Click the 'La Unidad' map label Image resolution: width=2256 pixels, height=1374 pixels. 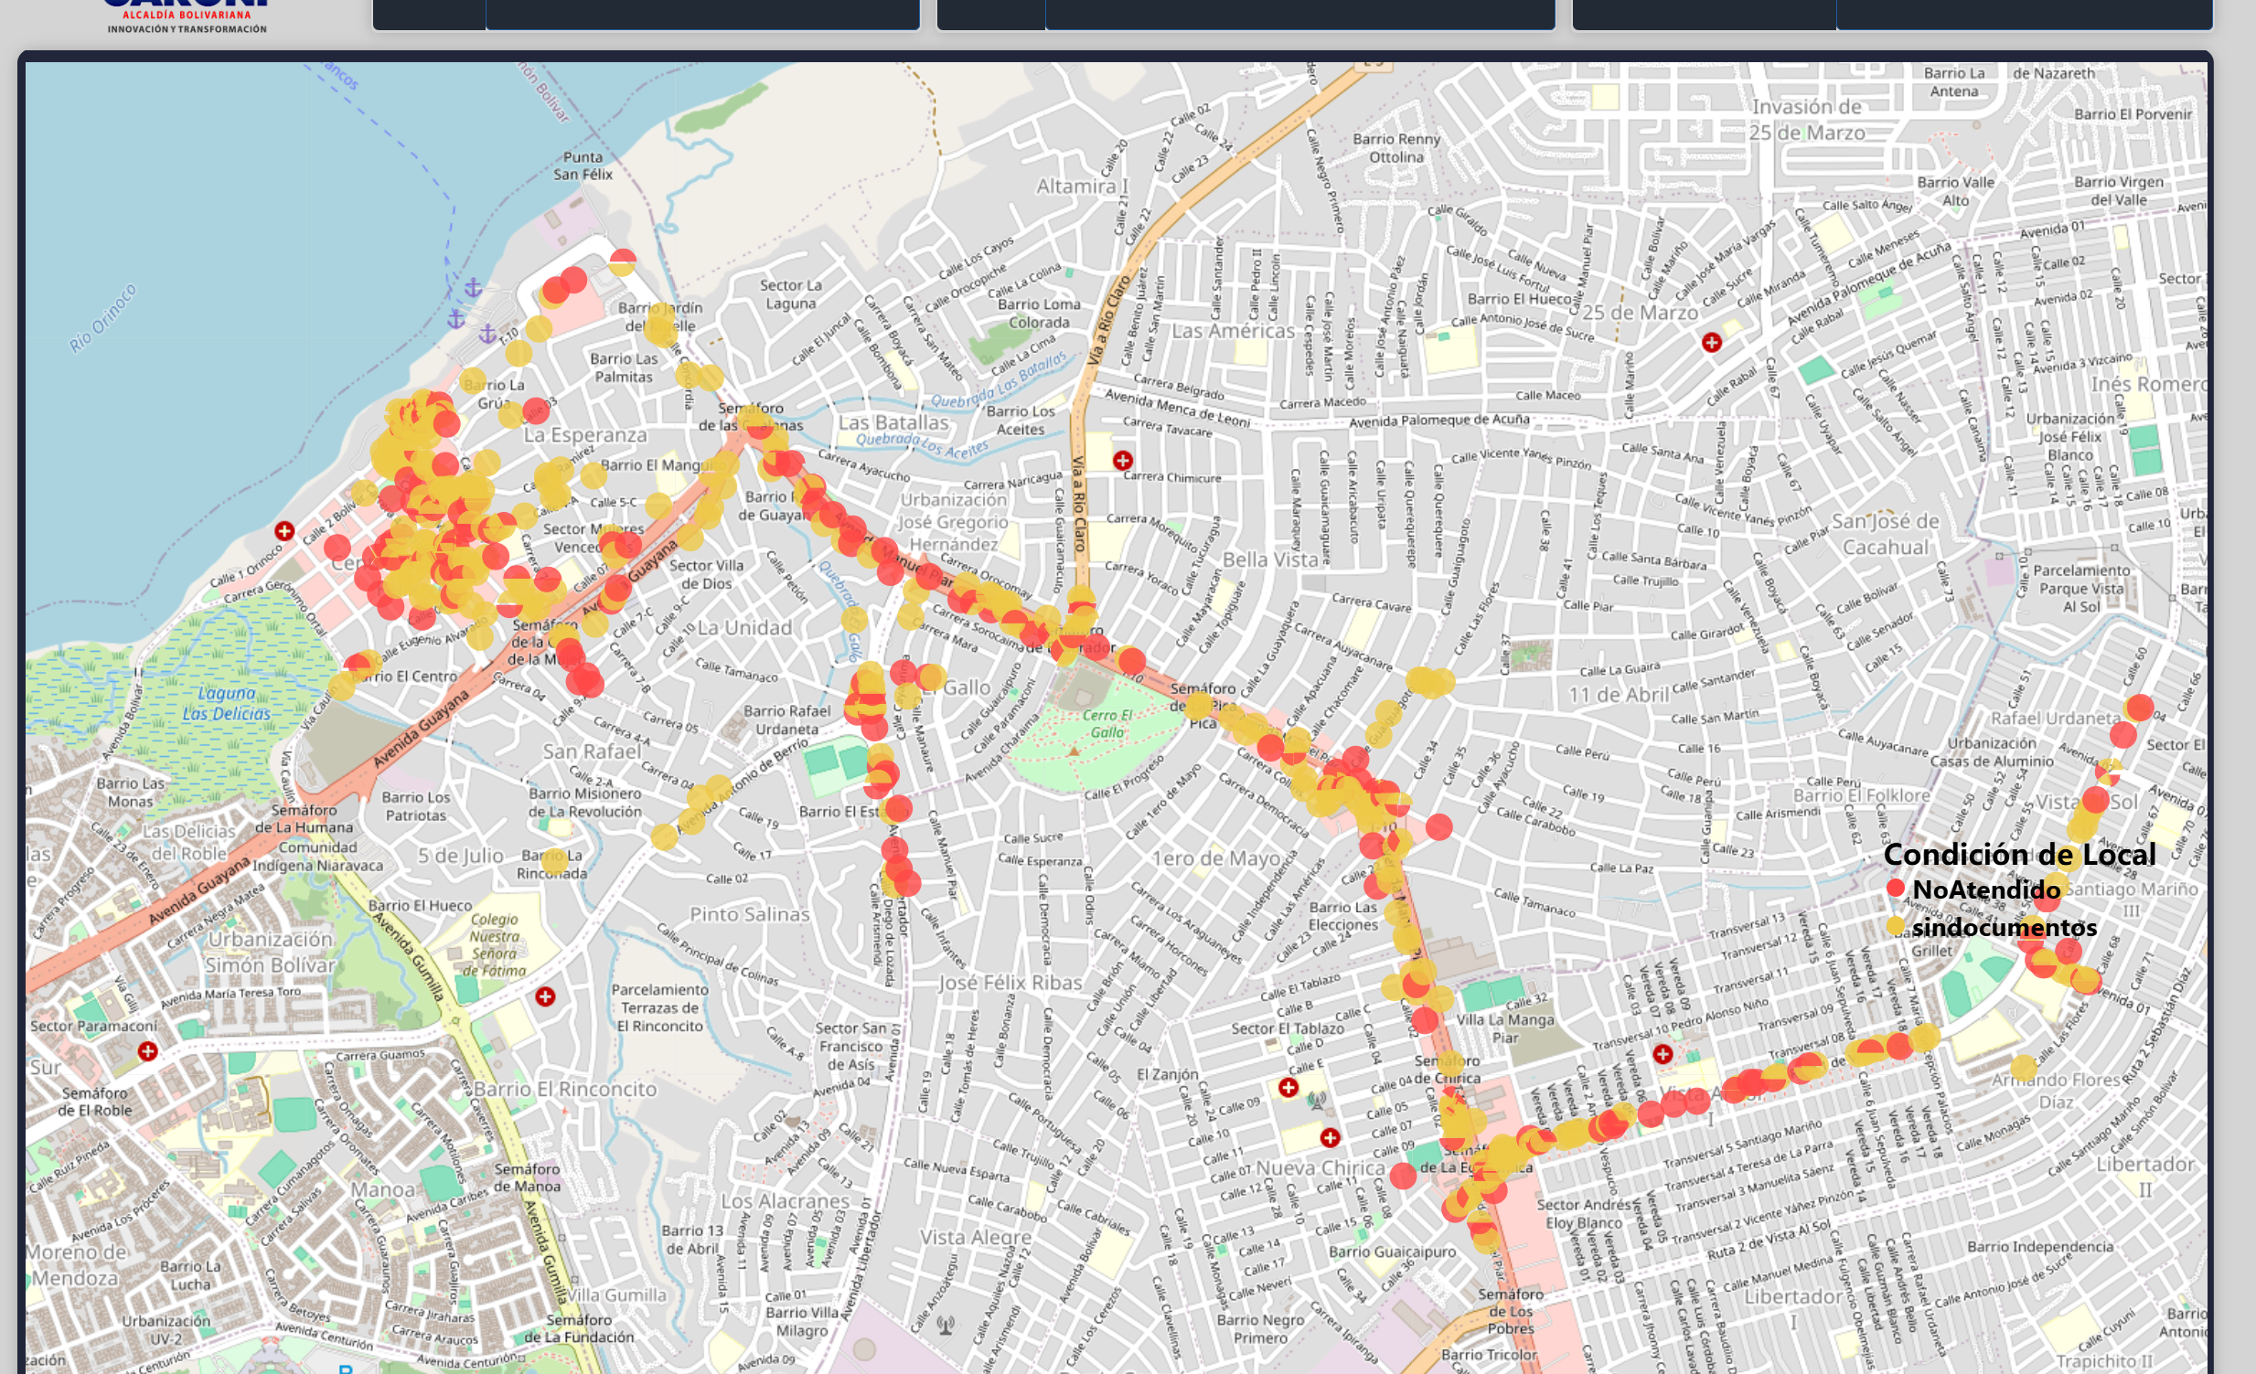click(x=744, y=627)
